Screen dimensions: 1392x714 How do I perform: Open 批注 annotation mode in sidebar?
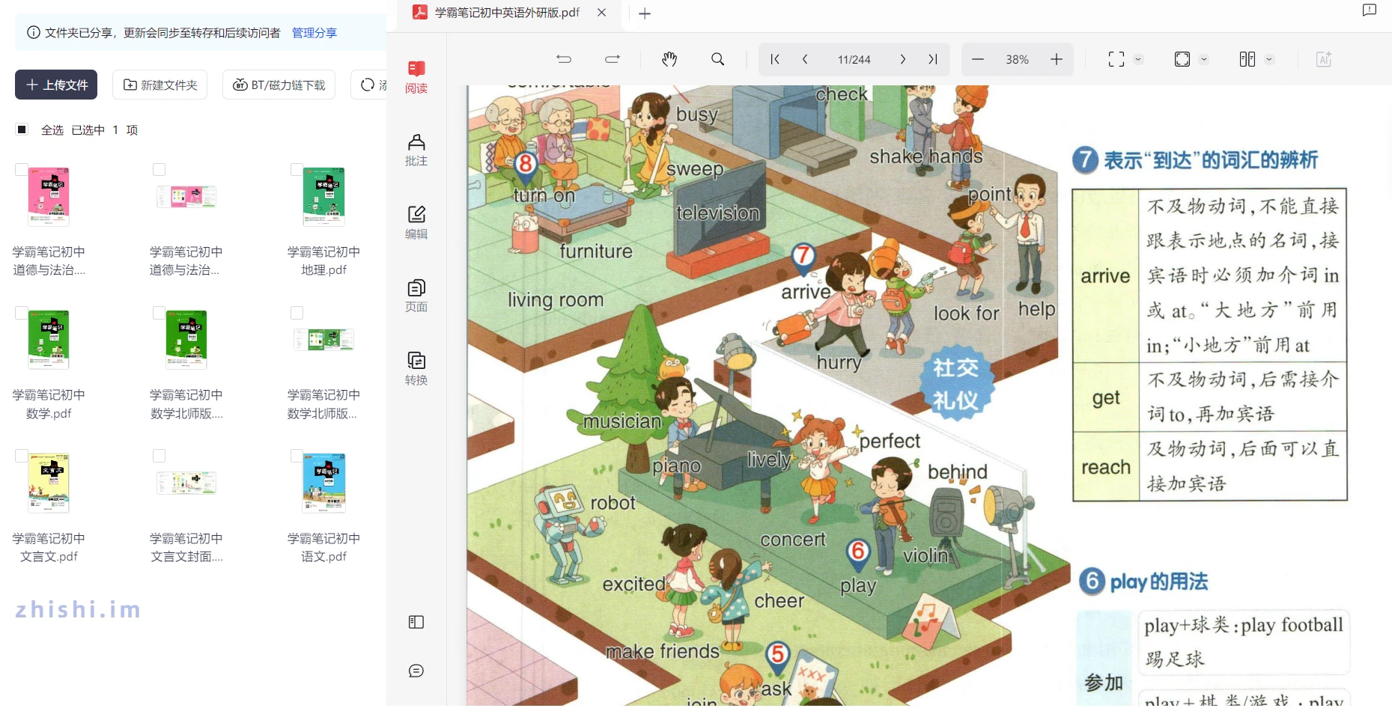click(416, 150)
